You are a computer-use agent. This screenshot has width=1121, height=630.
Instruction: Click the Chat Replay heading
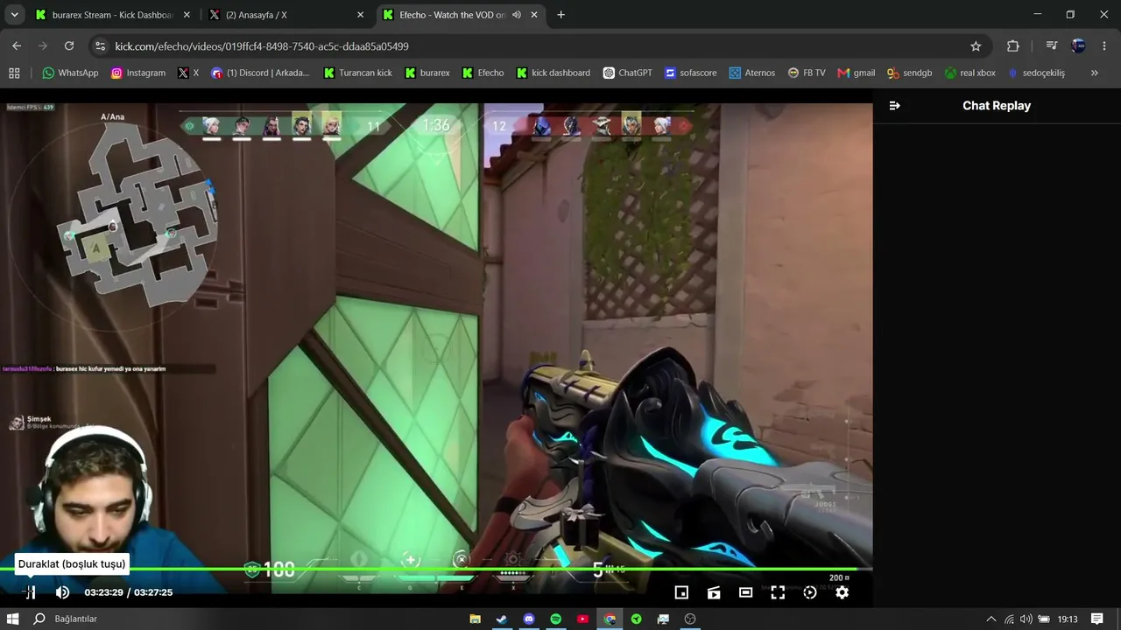click(x=997, y=106)
